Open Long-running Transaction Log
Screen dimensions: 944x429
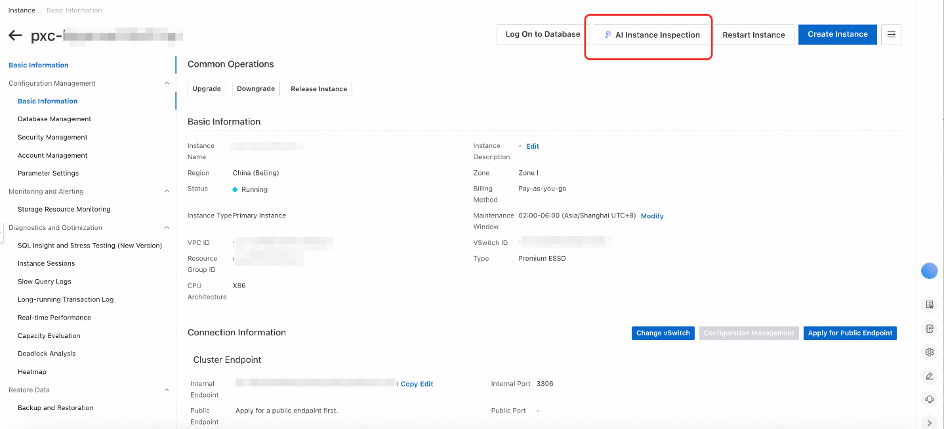(x=66, y=300)
